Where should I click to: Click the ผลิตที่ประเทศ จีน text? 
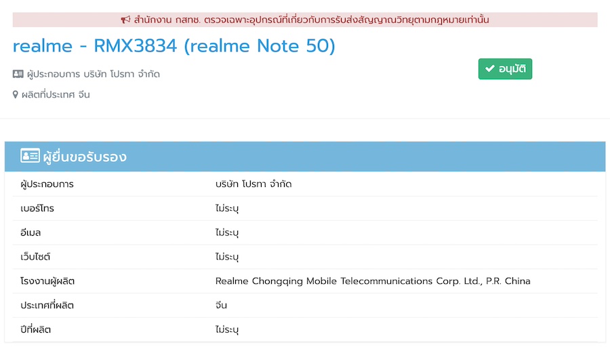pos(56,95)
